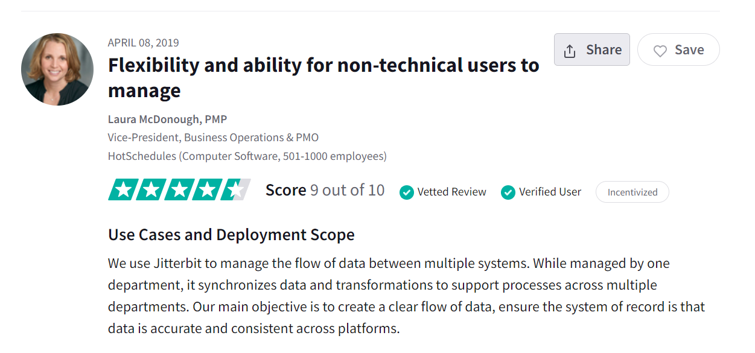755x353 pixels.
Task: Click the Incentivized badge
Action: pyautogui.click(x=632, y=192)
